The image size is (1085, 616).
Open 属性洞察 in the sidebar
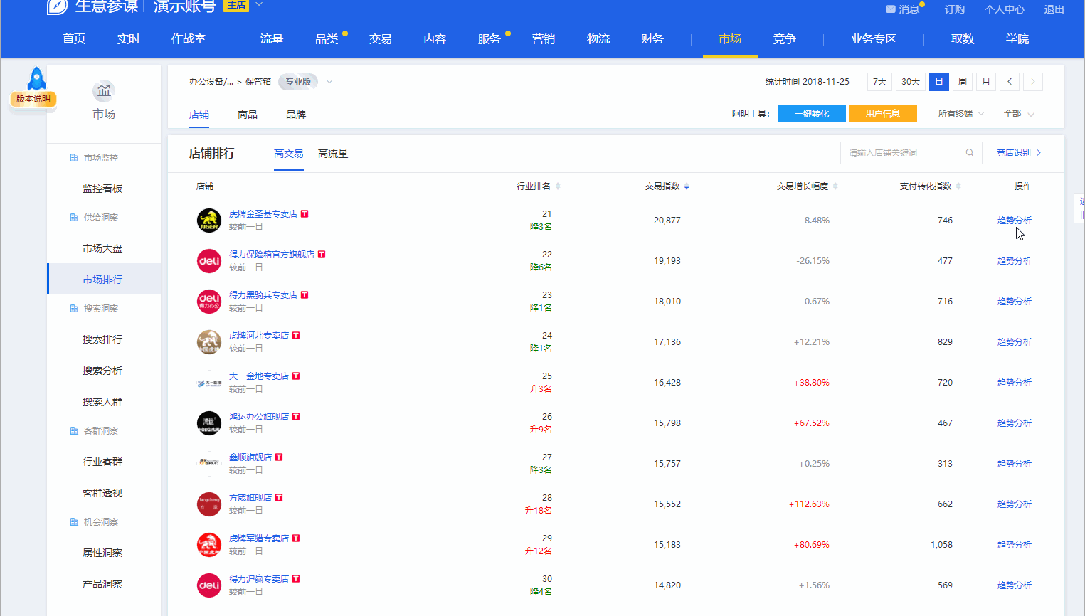[102, 553]
